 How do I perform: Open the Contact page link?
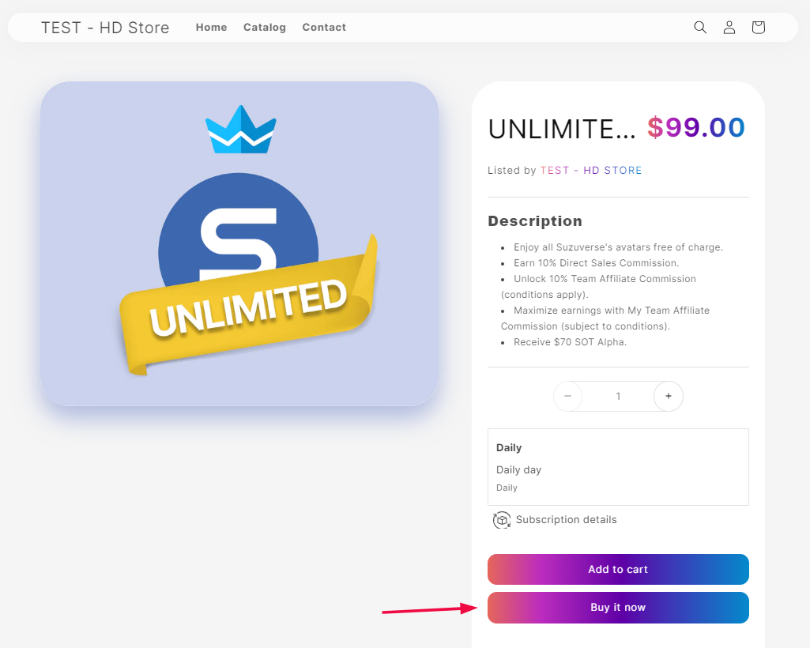[324, 28]
